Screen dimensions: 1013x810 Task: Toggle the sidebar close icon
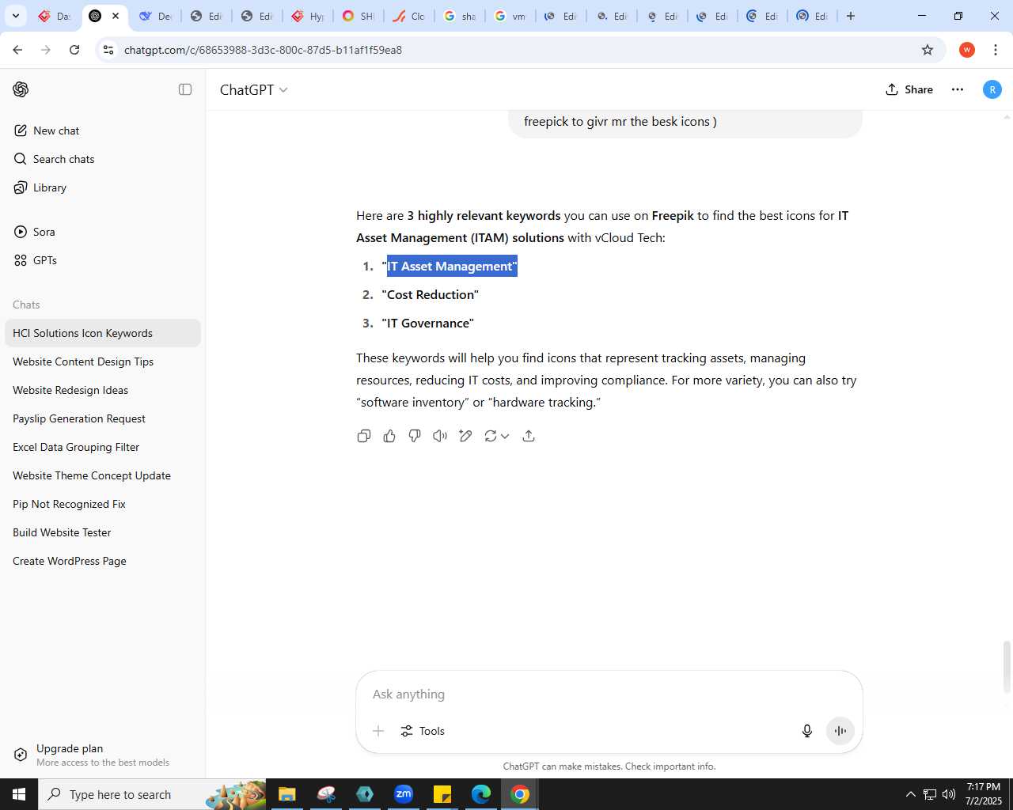[185, 89]
